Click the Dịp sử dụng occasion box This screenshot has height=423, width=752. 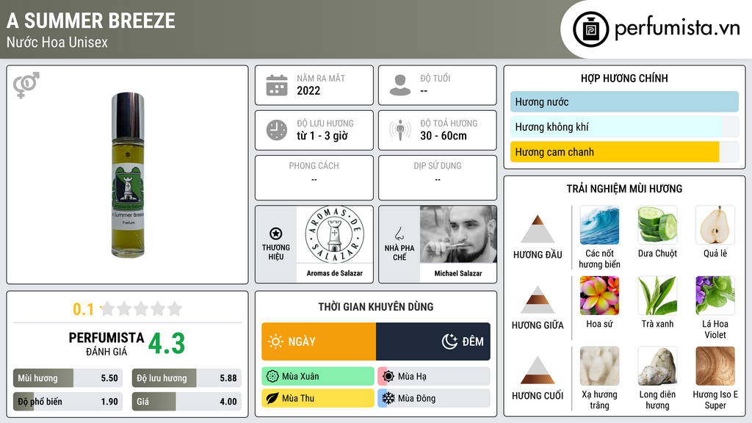(x=438, y=178)
